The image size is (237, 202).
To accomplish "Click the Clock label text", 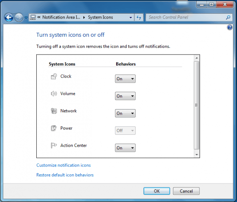I will coord(66,76).
